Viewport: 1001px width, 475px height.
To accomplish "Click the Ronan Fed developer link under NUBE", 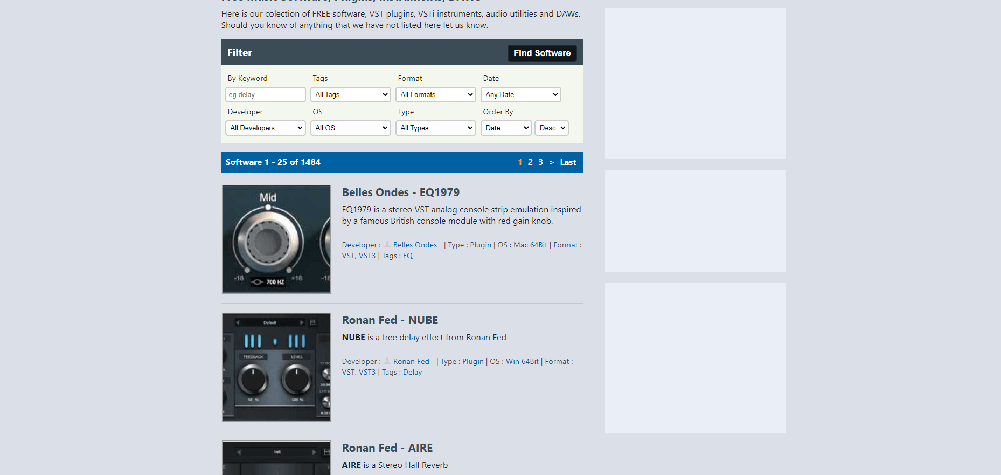I will [x=411, y=362].
